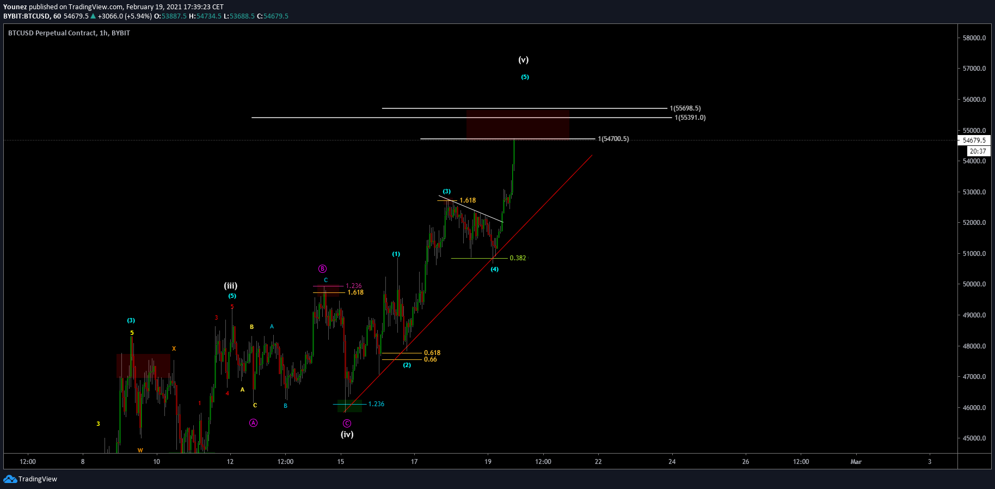Select the chart title BTCUSD Perpetual Contract, 1h, BYBIT

(x=69, y=33)
